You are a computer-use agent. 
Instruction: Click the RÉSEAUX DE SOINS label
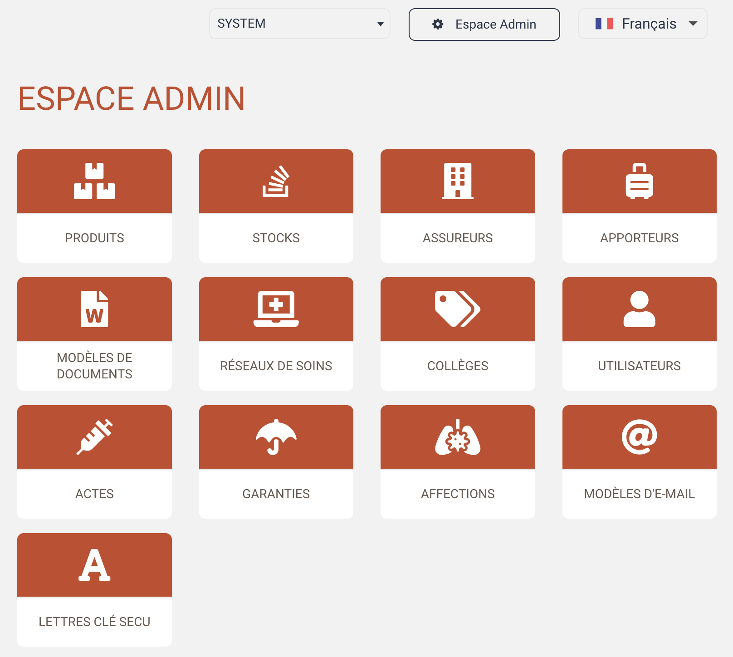tap(276, 366)
